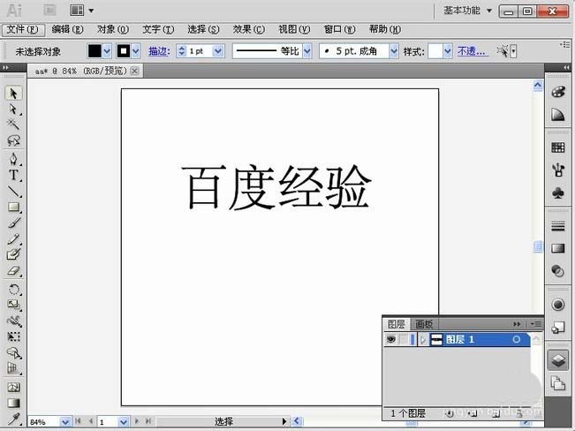Hide 图层 1 using eye icon
575x431 pixels.
tap(390, 339)
